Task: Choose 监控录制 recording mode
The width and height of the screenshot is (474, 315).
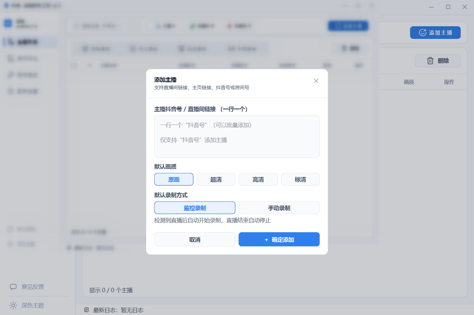Action: 195,208
